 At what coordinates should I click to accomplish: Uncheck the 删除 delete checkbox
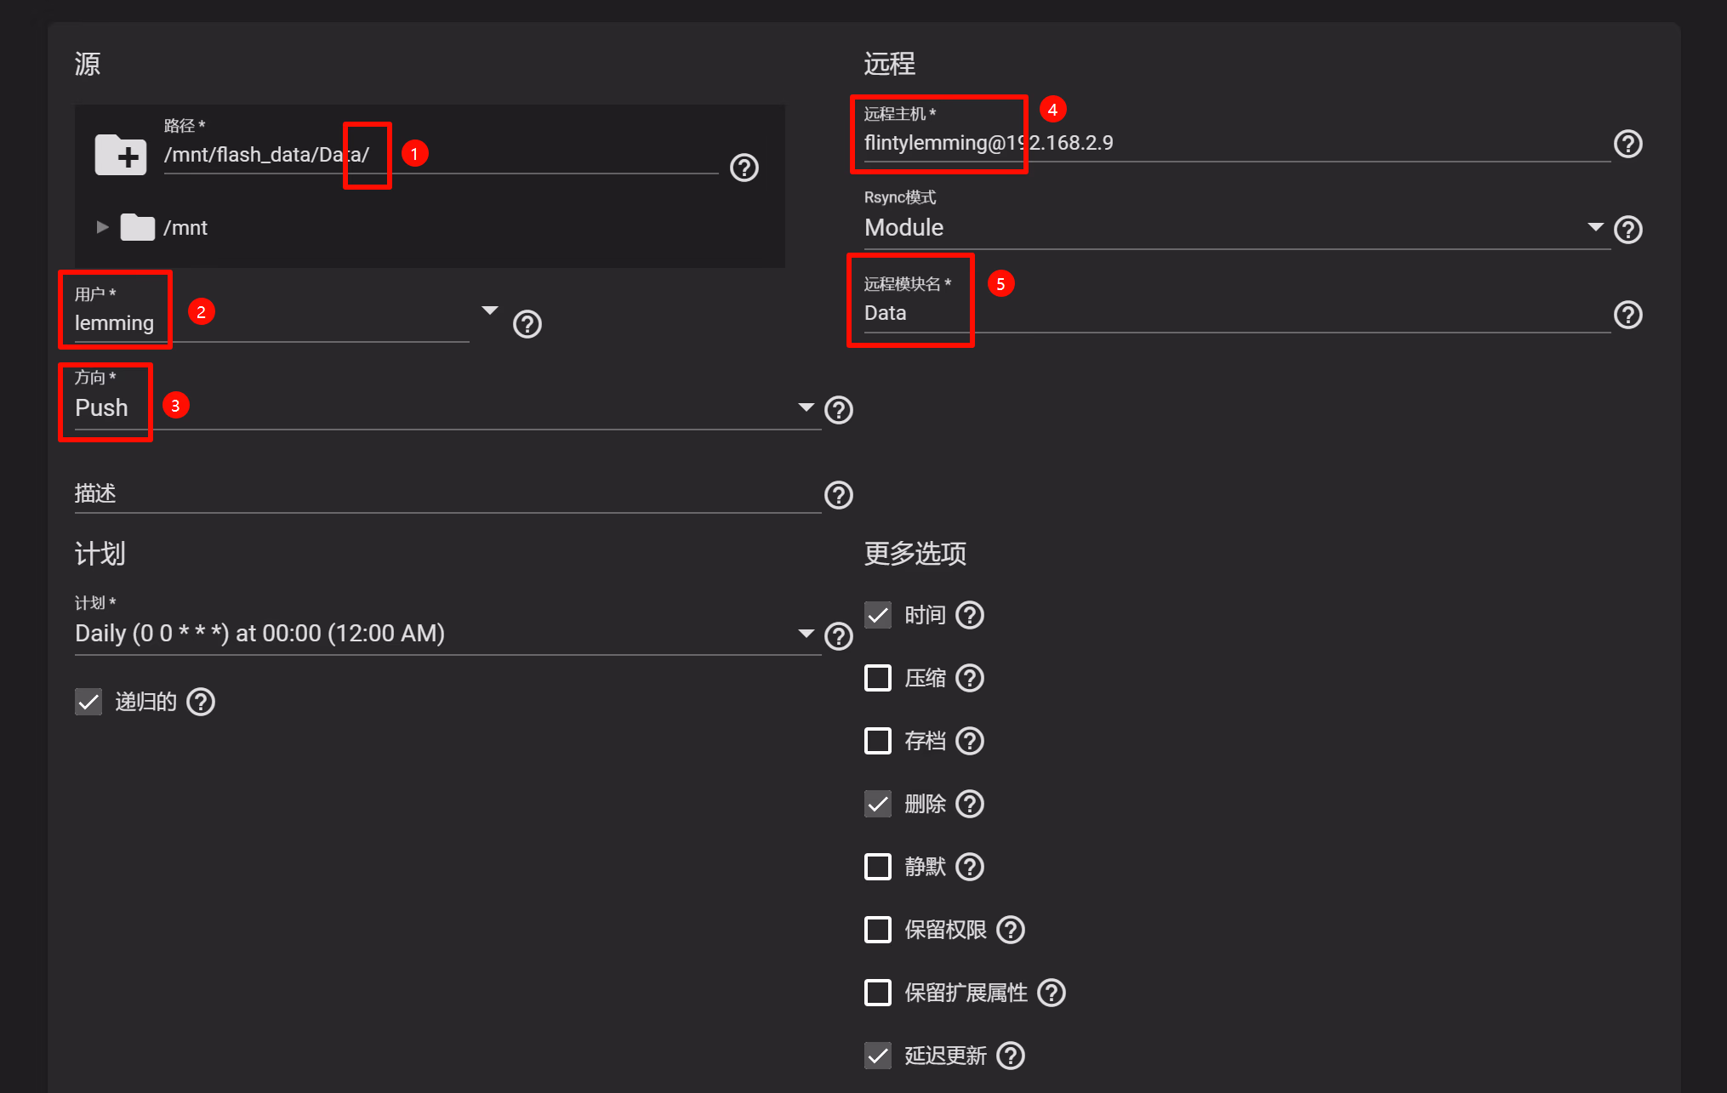(878, 804)
